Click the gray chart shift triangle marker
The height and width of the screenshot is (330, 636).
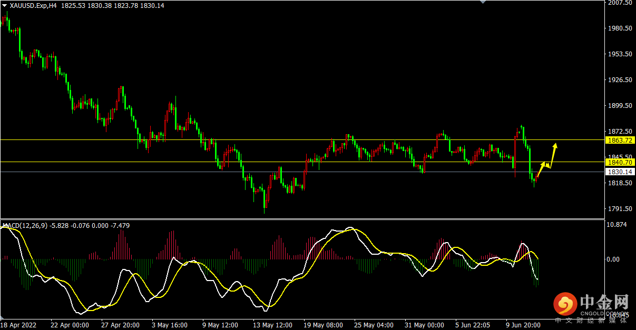coord(482,2)
